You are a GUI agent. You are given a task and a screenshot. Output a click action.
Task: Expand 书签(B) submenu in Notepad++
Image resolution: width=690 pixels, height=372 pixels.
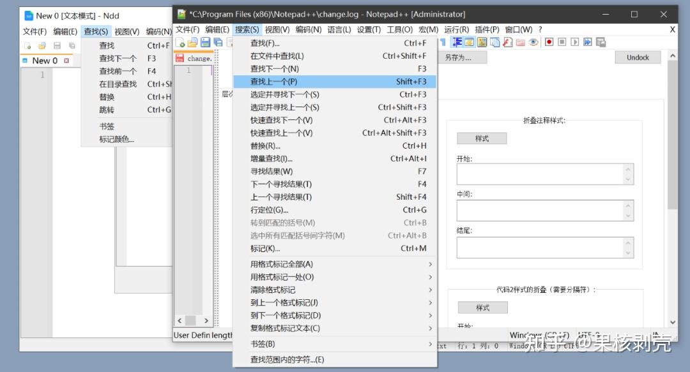[335, 344]
